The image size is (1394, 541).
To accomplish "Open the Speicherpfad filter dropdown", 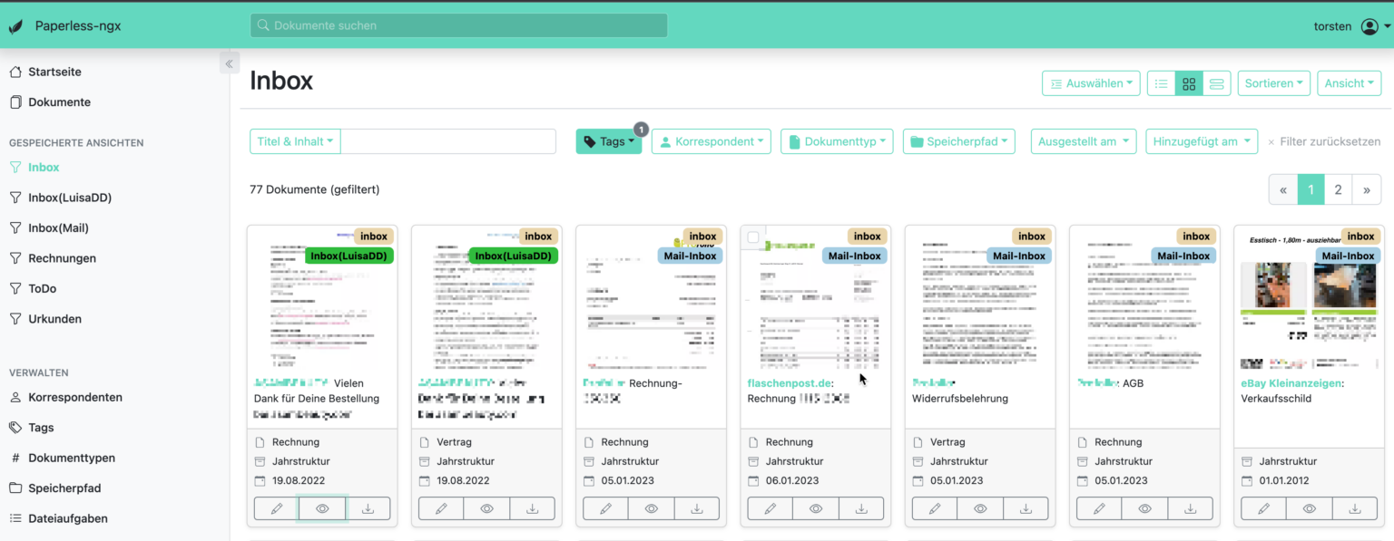I will point(958,140).
